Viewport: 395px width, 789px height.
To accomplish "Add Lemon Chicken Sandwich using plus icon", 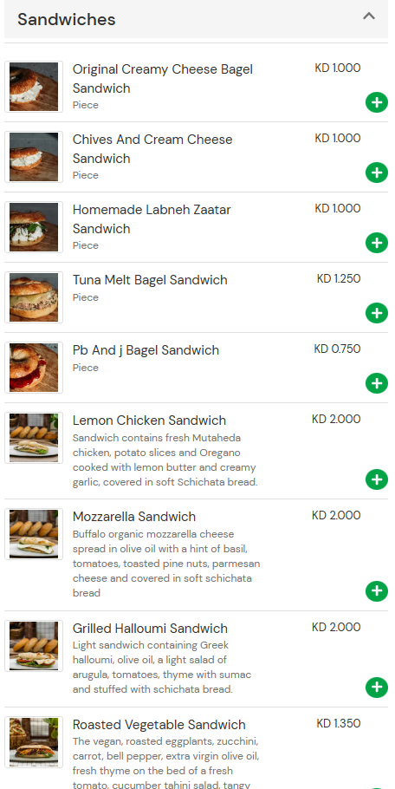I will [x=377, y=479].
